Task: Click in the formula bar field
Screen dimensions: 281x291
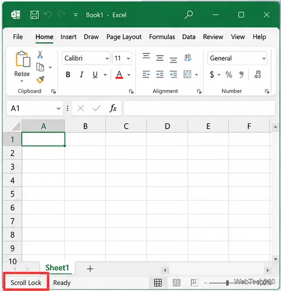Action: click(200, 108)
